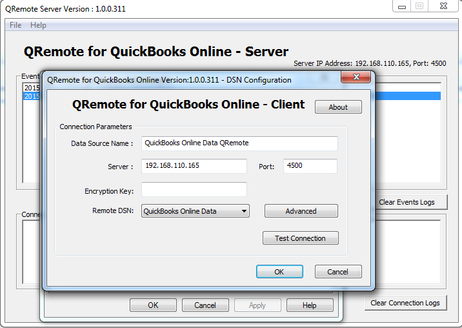462x328 pixels.
Task: Click the Server address field
Action: [x=194, y=166]
